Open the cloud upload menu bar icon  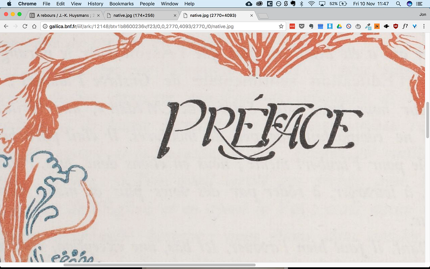(x=249, y=3)
